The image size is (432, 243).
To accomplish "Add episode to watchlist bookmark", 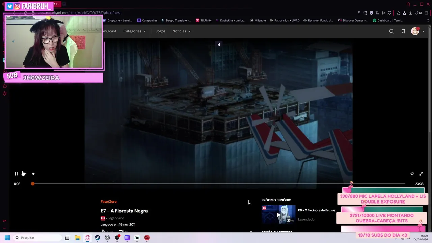I will coord(250,202).
